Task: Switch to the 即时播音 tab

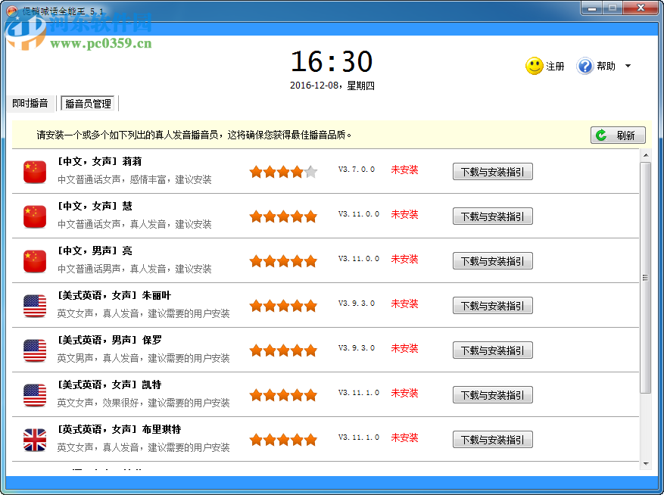Action: pyautogui.click(x=29, y=103)
